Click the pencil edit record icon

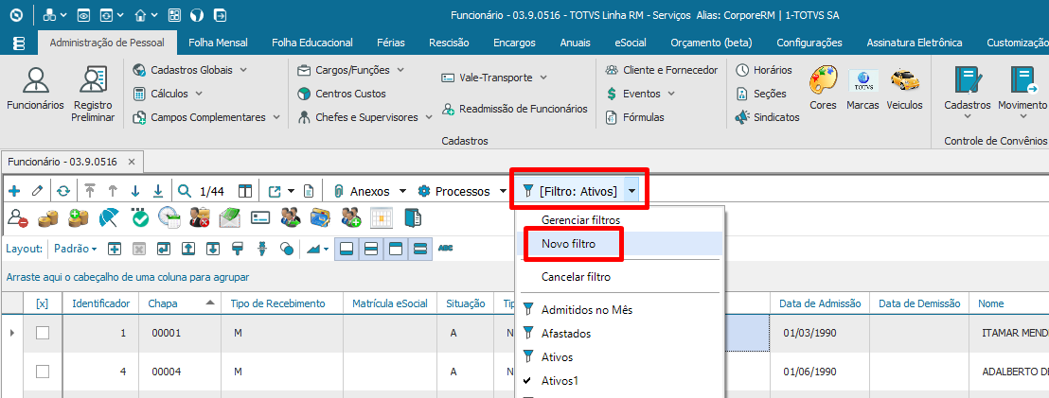coord(37,192)
